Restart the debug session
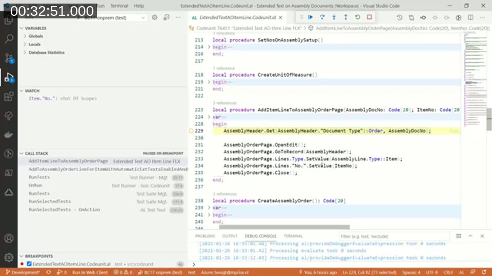Viewport: 492px width, 276px height. click(x=357, y=17)
